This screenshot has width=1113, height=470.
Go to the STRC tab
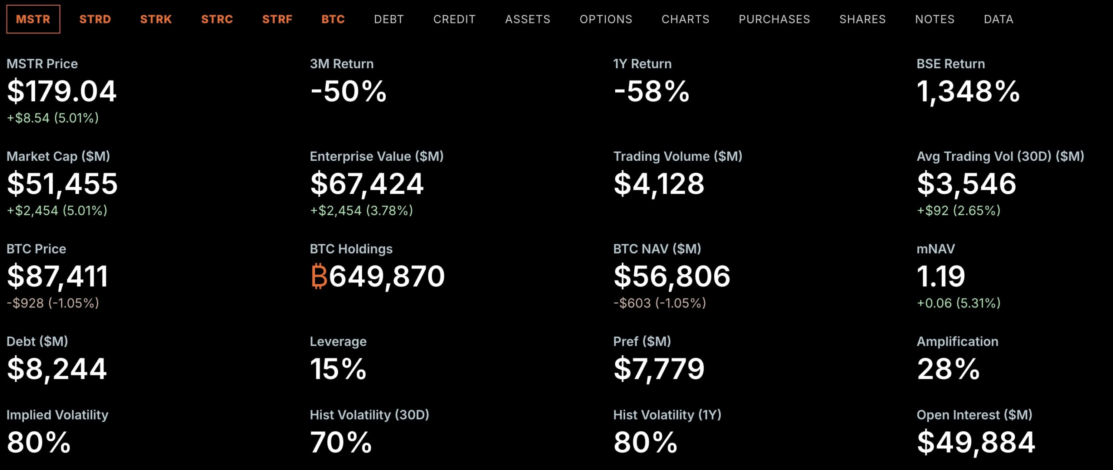coord(217,19)
